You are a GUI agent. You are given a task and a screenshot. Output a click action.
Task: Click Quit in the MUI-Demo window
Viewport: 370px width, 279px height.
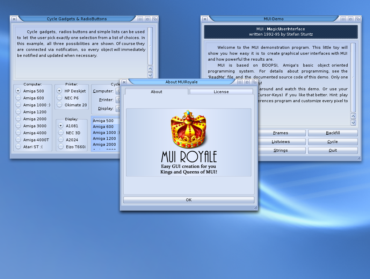tap(333, 150)
